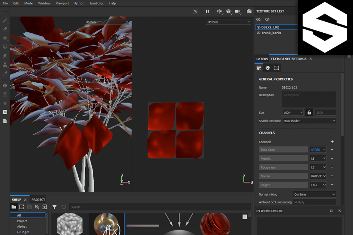Select the Material Picker eyedropper
The height and width of the screenshot is (235, 353).
click(5, 73)
